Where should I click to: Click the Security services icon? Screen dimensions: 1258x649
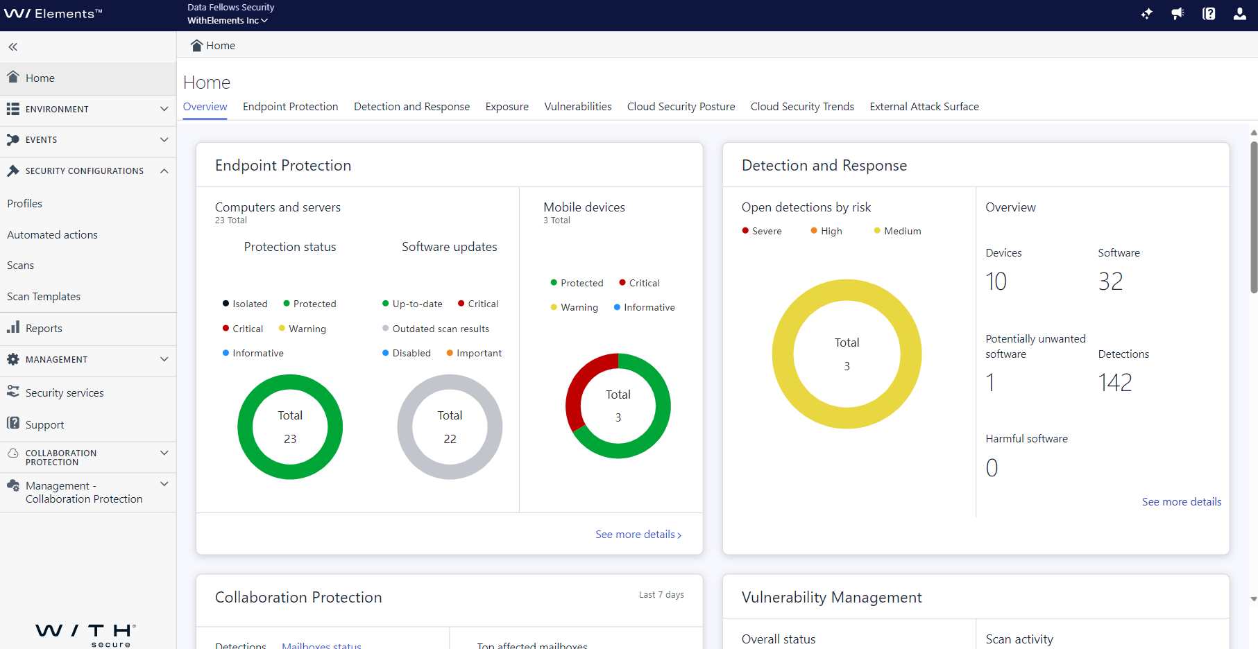pos(13,392)
